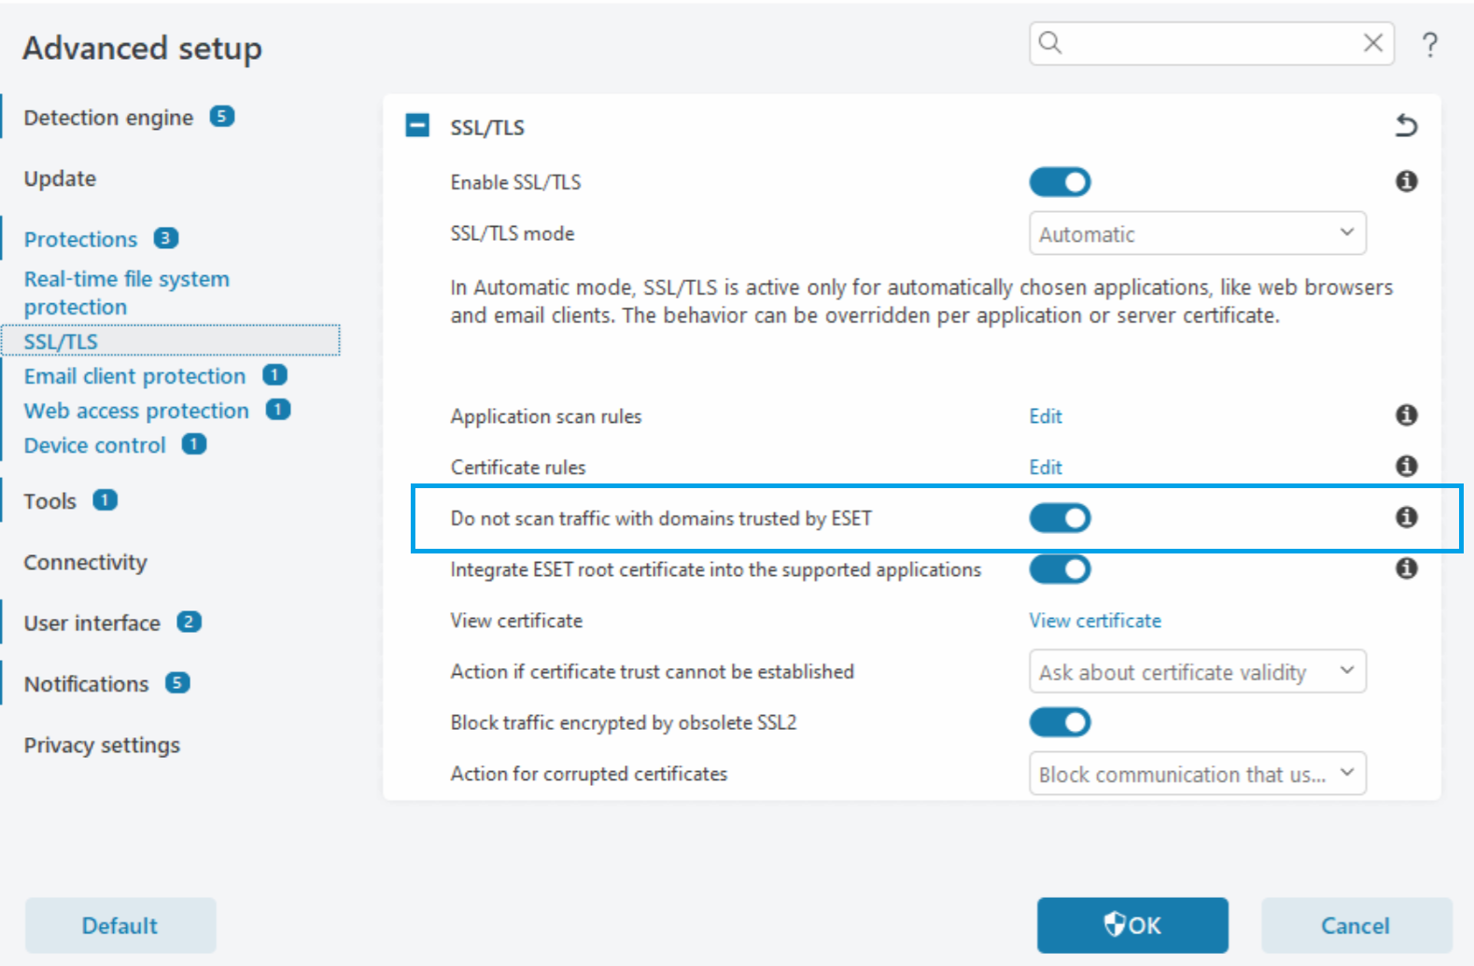The height and width of the screenshot is (966, 1474).
Task: Click info icon for Application scan rules
Action: (x=1406, y=415)
